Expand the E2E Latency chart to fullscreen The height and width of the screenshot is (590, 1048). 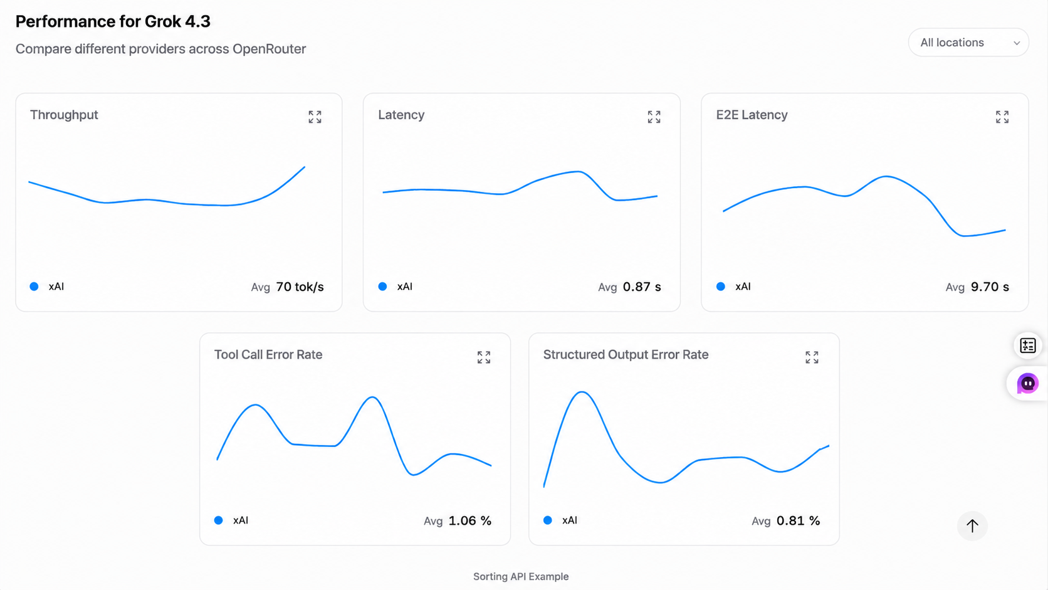1002,117
